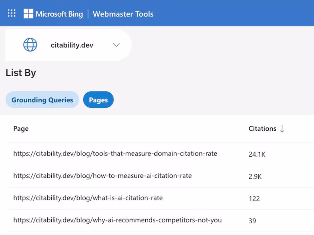Click the Page column header
Image resolution: width=314 pixels, height=235 pixels.
(x=21, y=128)
